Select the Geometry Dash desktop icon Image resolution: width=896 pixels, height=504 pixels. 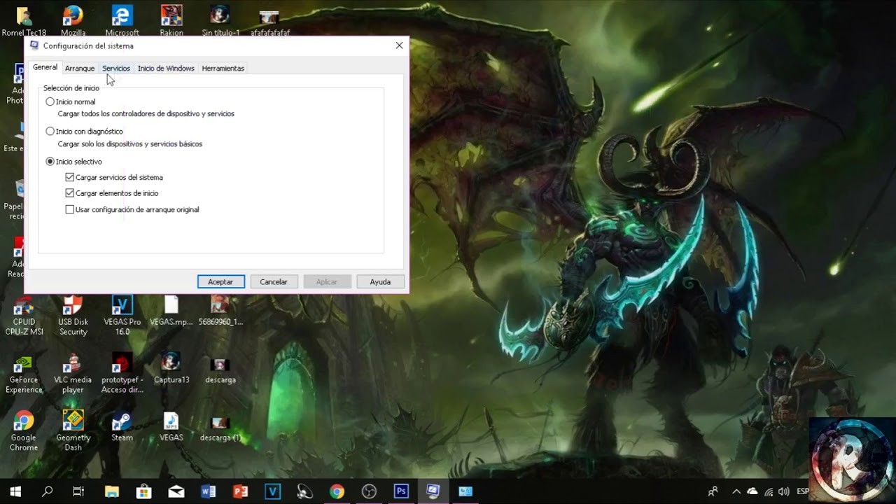(73, 431)
